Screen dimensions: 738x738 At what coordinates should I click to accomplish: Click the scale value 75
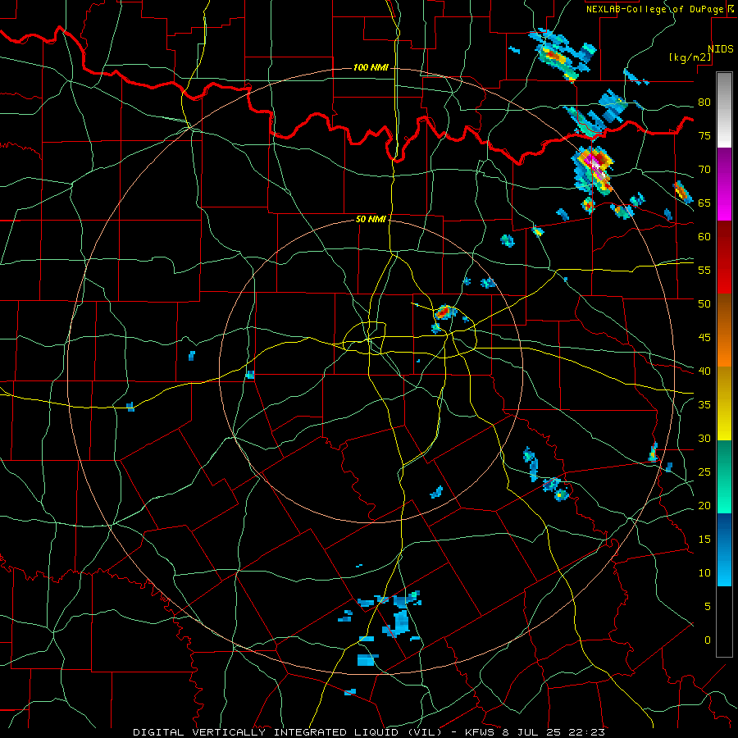pos(704,135)
